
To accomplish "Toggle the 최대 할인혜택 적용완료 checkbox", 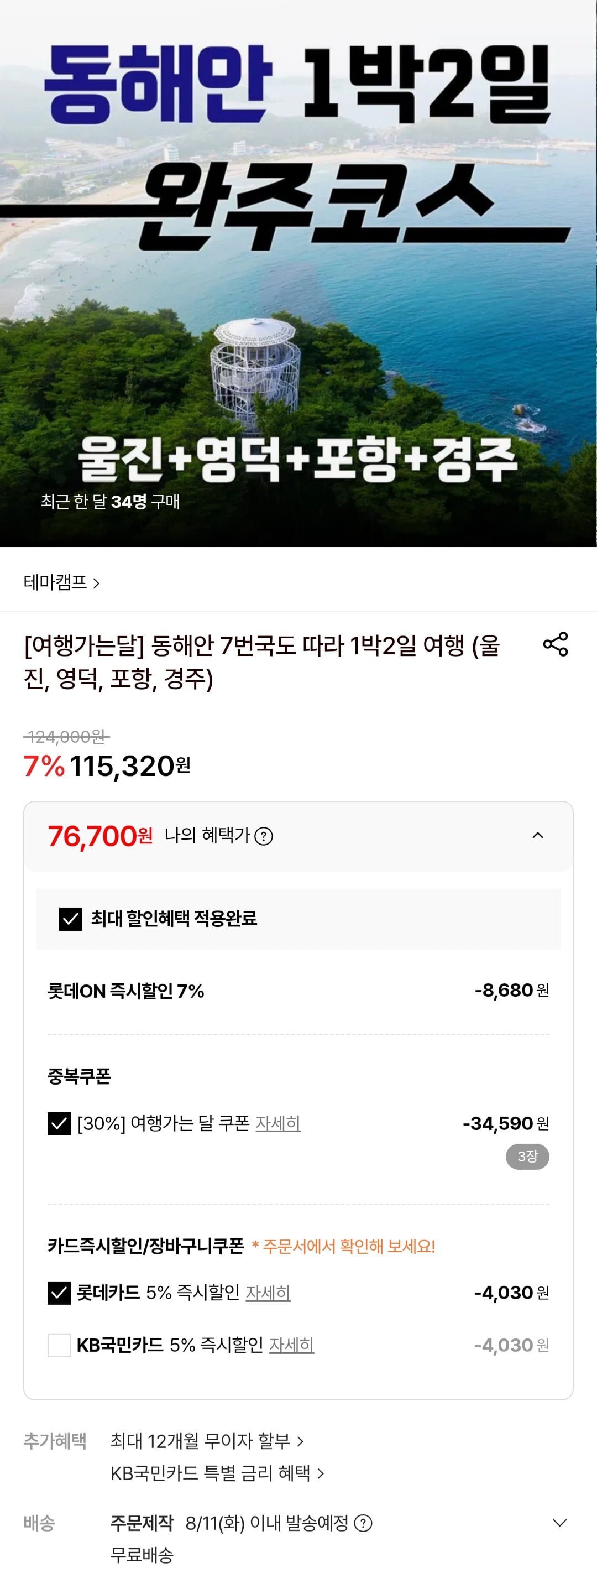I will coord(71,919).
